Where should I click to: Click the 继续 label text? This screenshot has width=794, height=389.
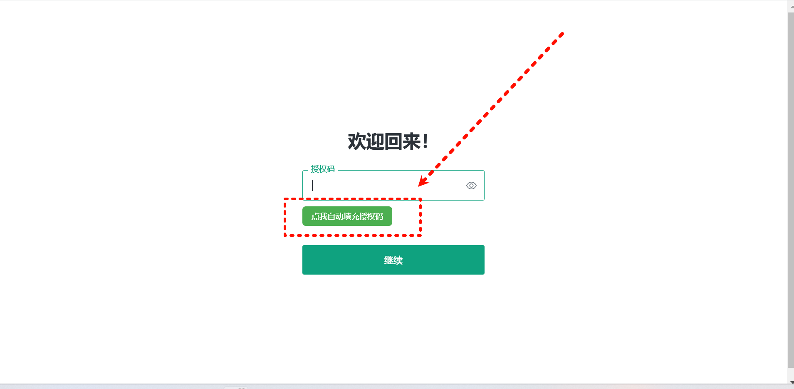tap(393, 260)
